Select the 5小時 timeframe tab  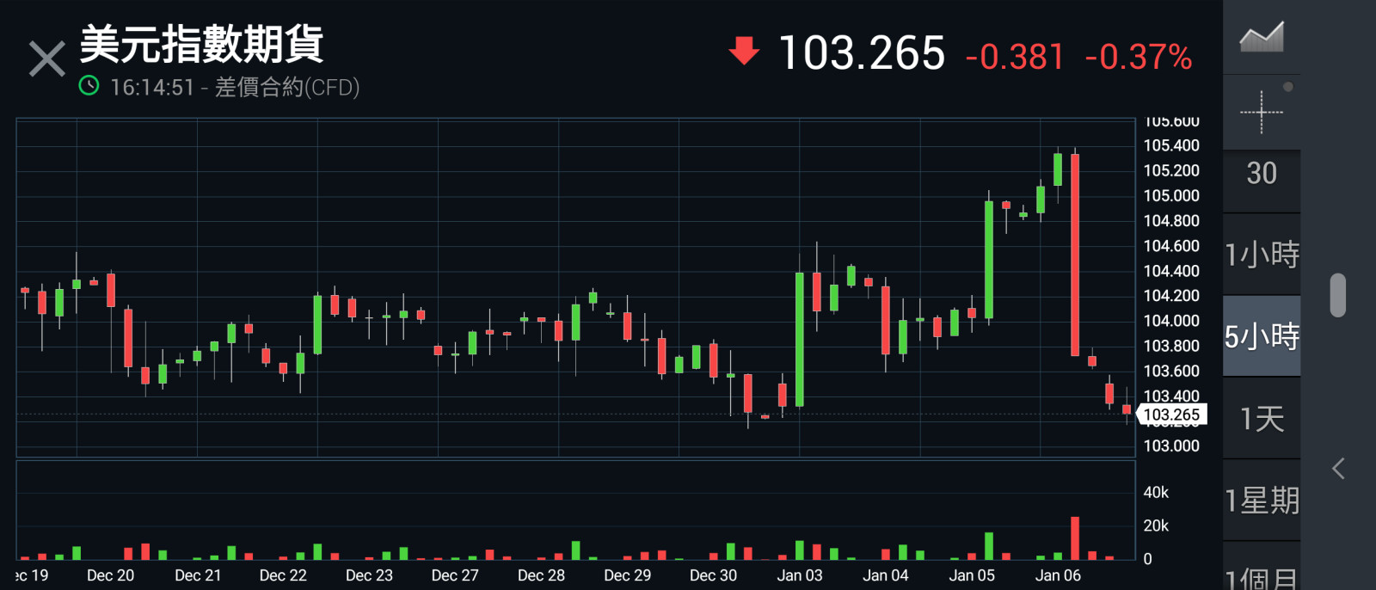[1261, 336]
